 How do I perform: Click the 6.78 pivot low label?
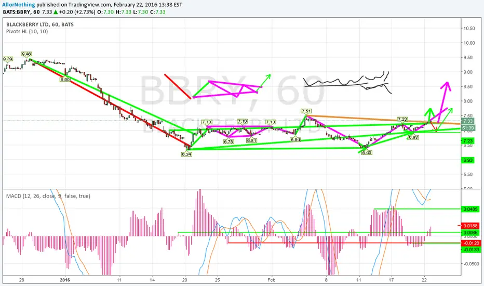[x=228, y=141]
